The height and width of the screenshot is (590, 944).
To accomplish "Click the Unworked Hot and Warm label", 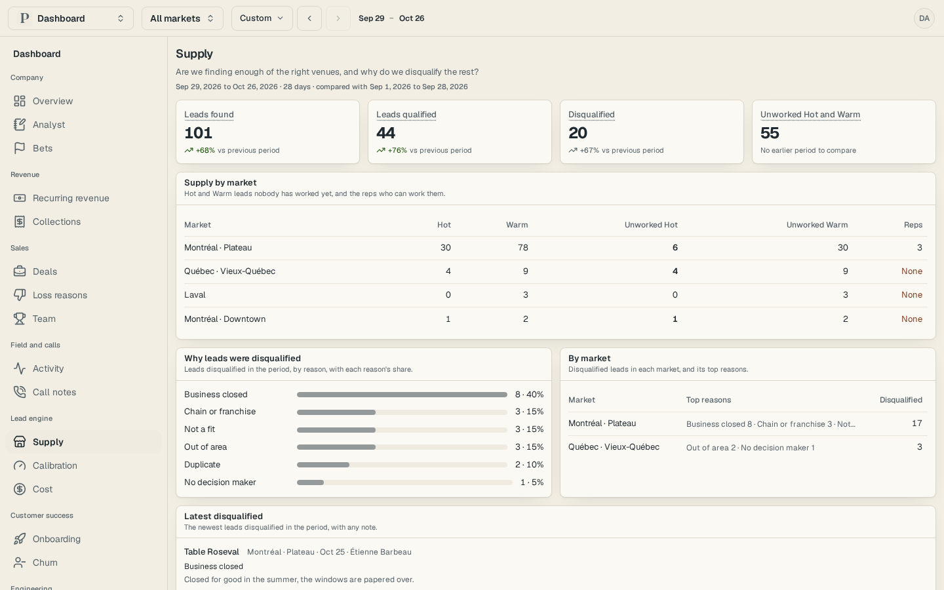I will 810,115.
